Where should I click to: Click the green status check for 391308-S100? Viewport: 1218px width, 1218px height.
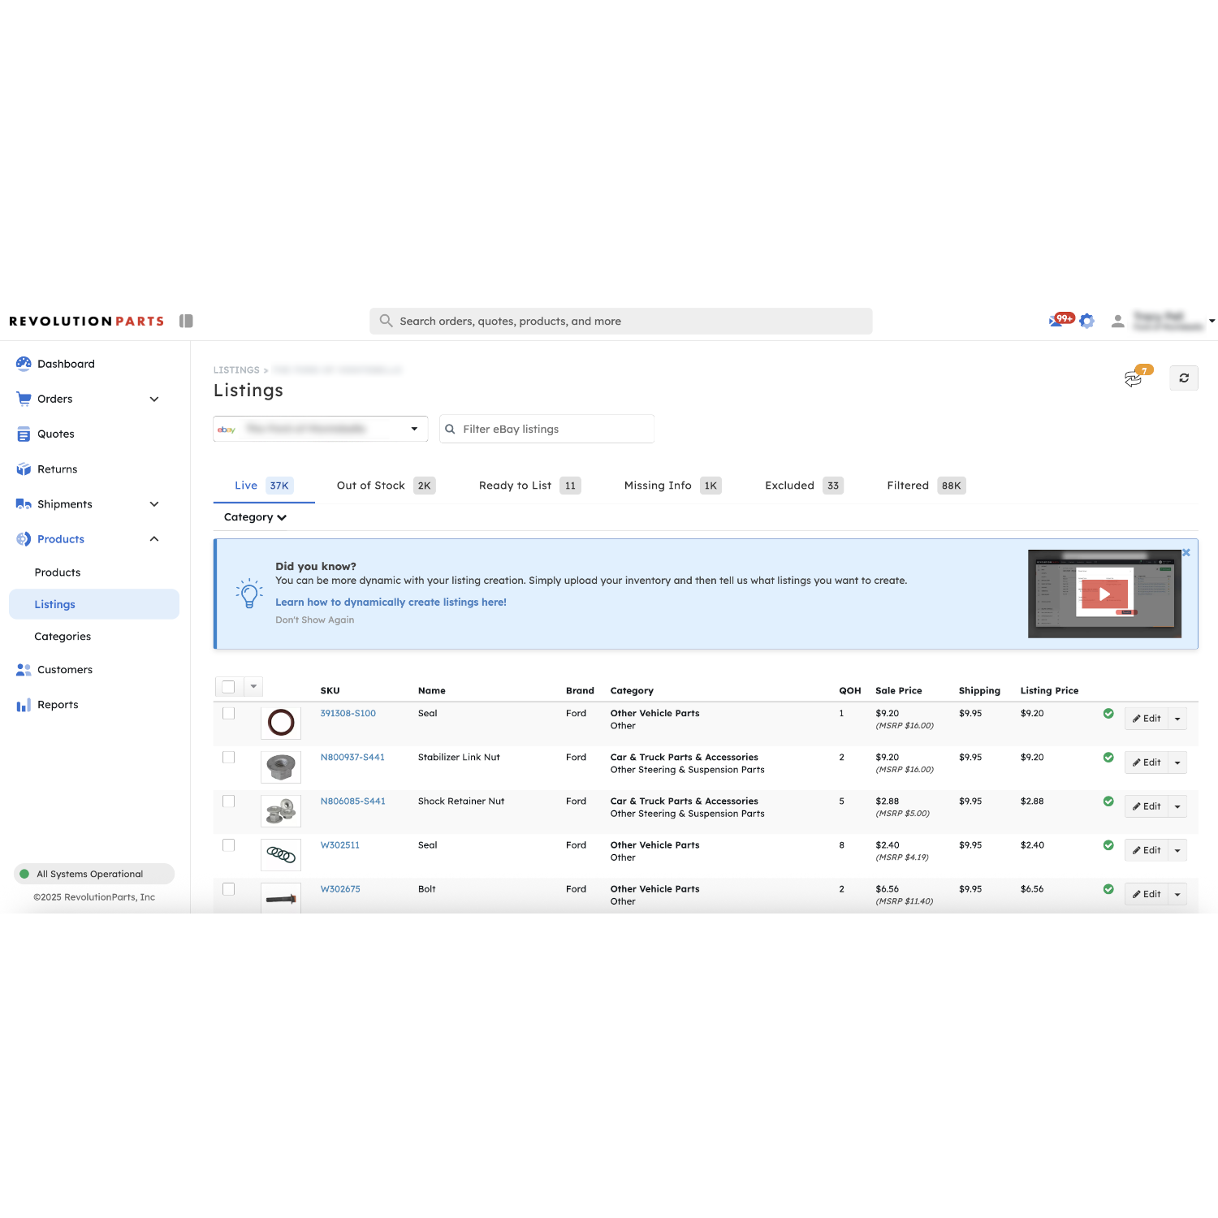(x=1108, y=714)
